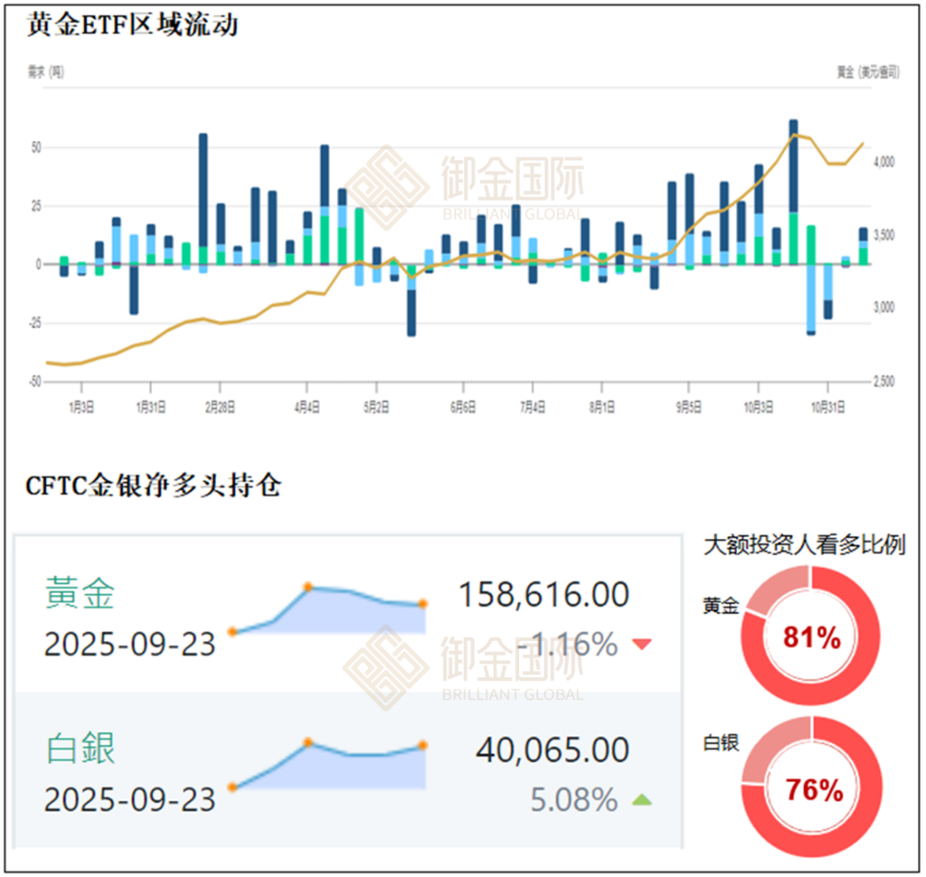The height and width of the screenshot is (877, 926).
Task: Open the 白銀 row label
Action: (80, 749)
